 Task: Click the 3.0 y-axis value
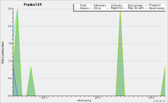coord(10,9)
